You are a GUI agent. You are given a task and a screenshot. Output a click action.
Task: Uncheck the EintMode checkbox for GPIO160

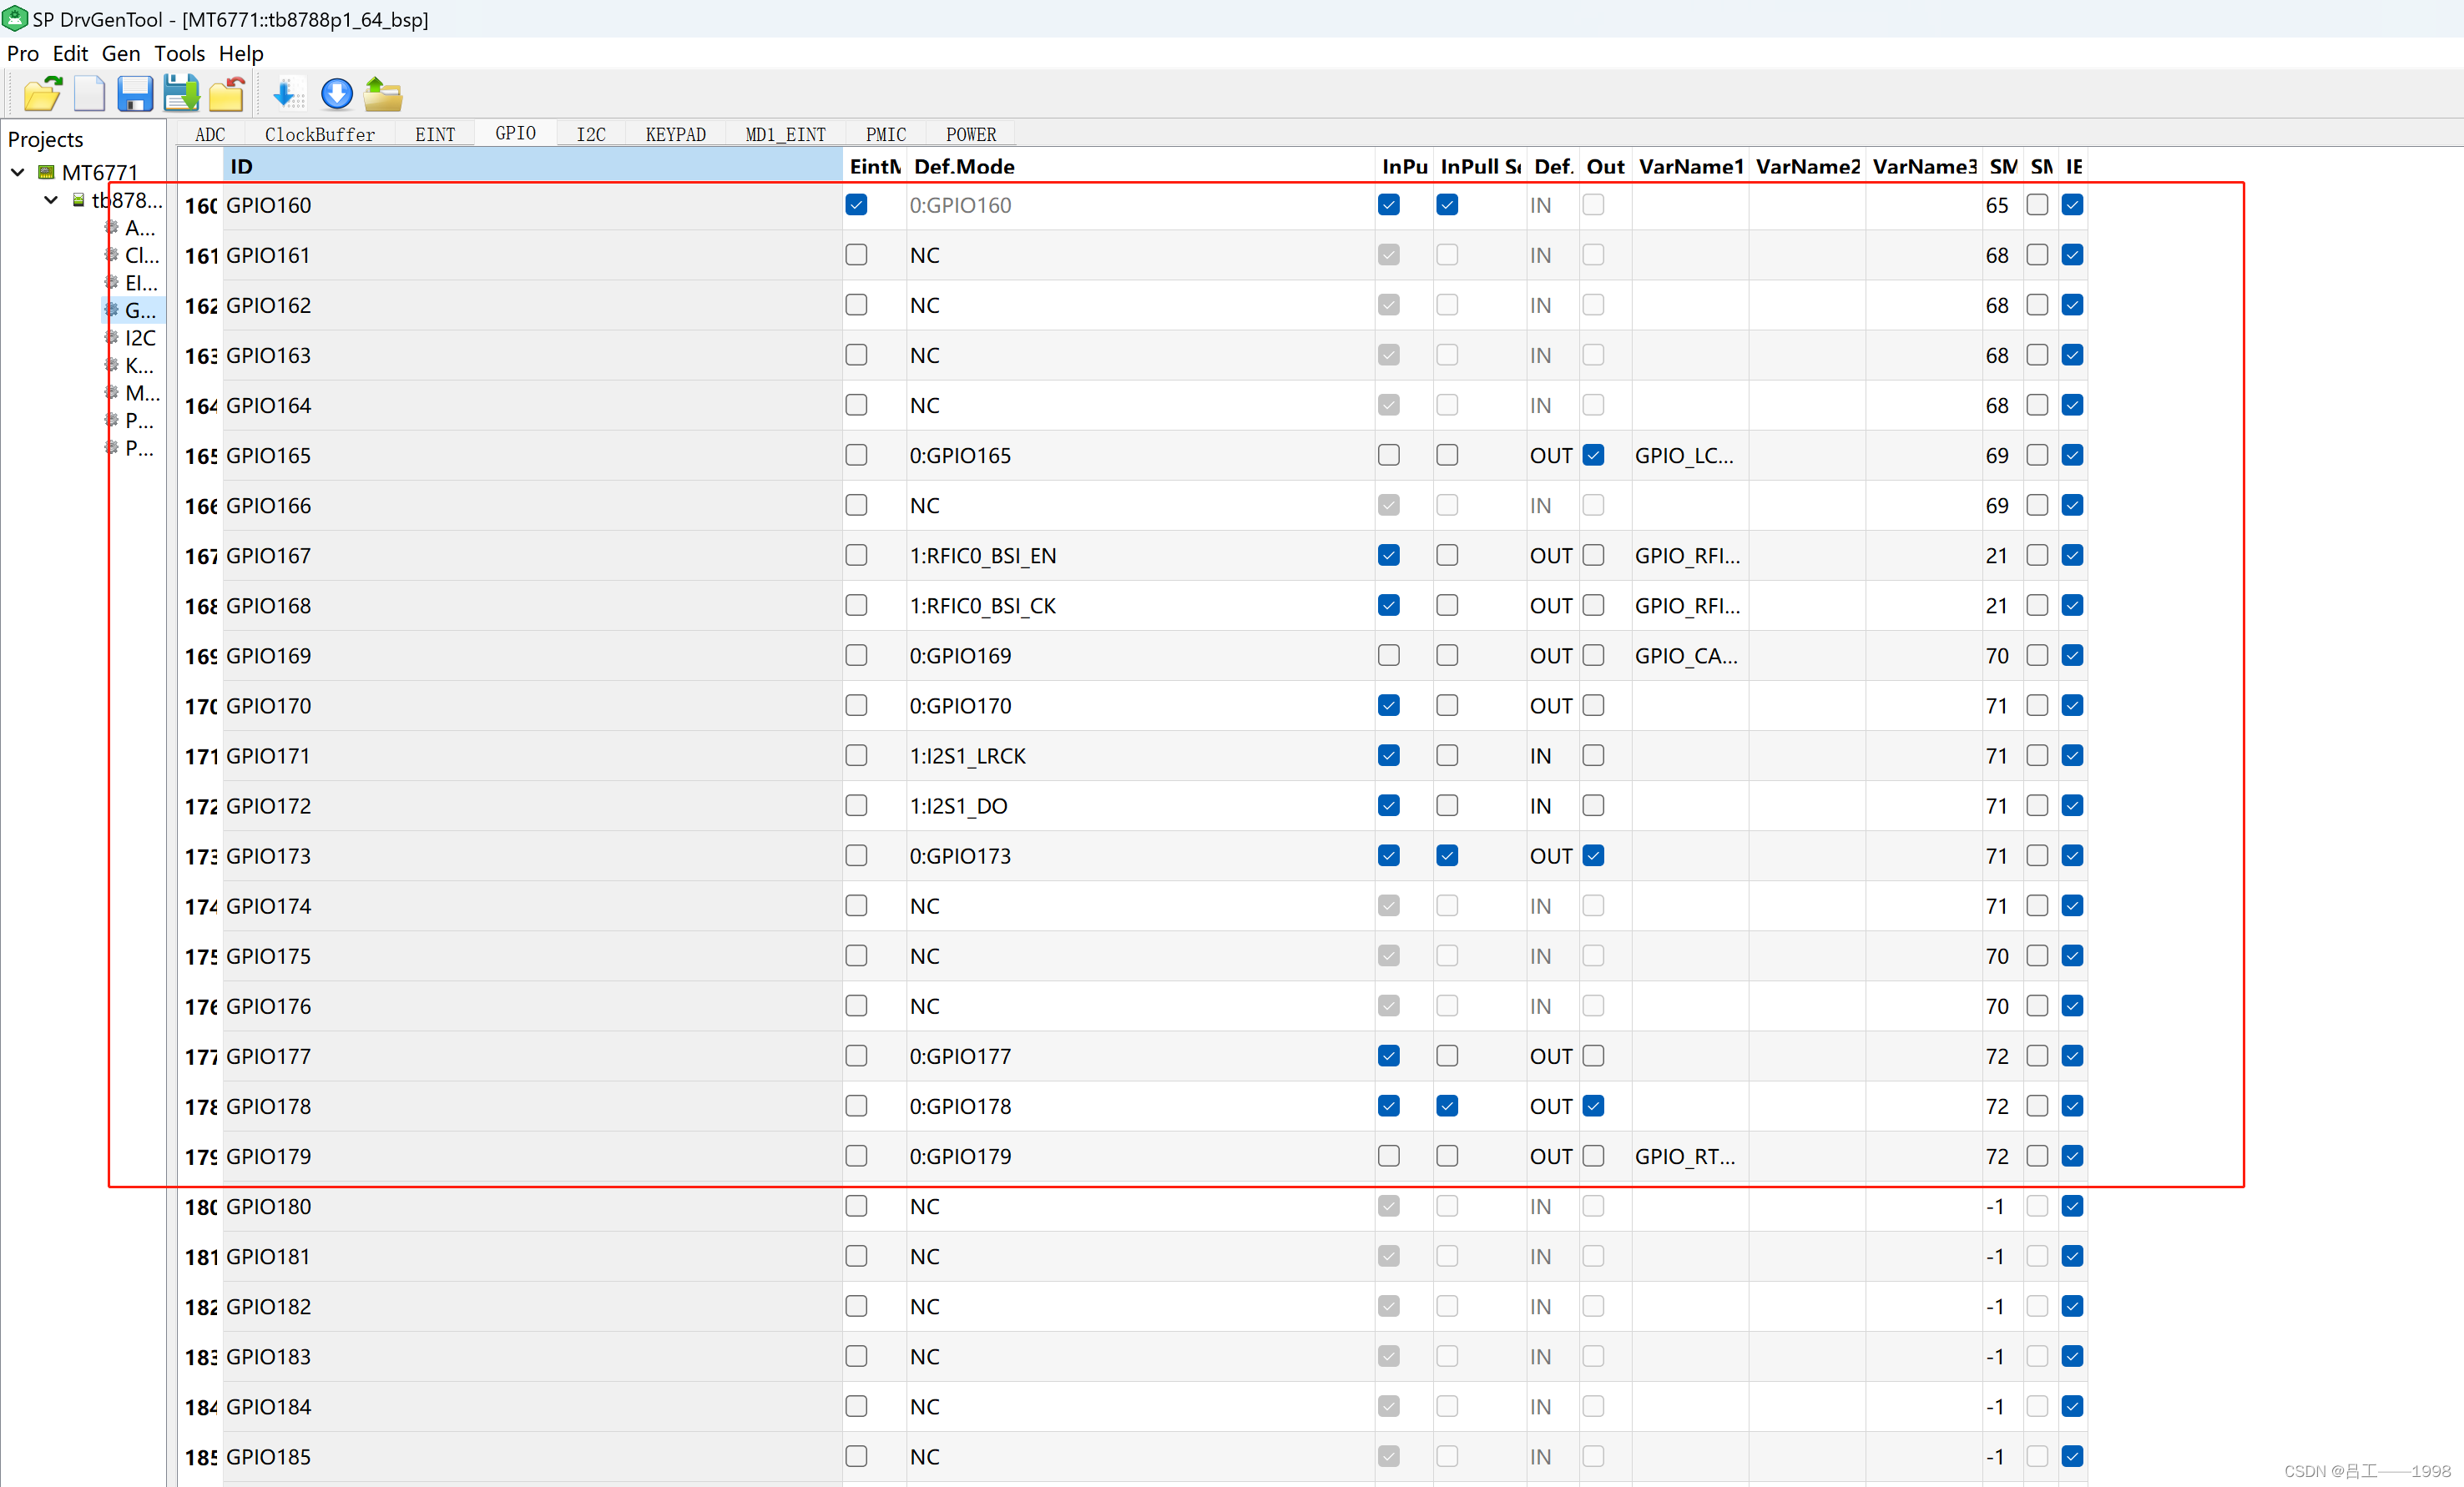pyautogui.click(x=856, y=205)
